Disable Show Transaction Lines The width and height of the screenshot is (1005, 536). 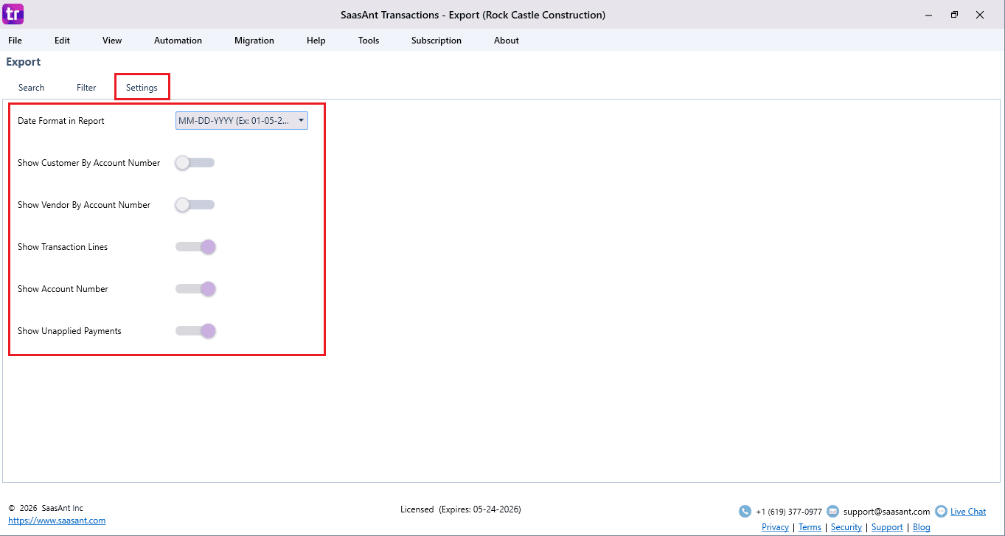coord(195,246)
